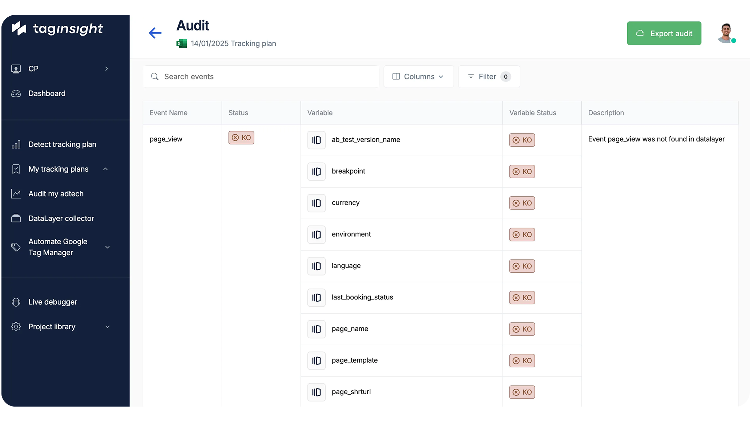Open the Columns dropdown
Image resolution: width=753 pixels, height=424 pixels.
pos(418,77)
